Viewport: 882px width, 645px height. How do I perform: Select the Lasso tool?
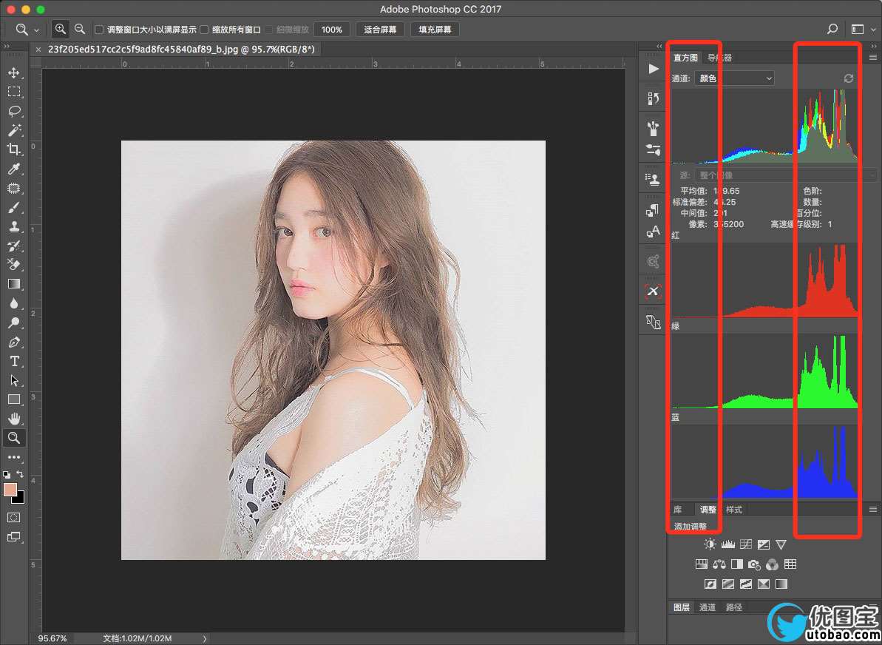[14, 111]
